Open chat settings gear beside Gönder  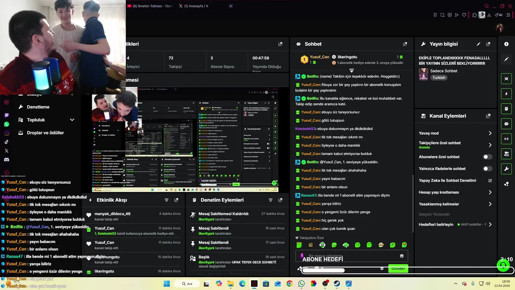[x=382, y=269]
